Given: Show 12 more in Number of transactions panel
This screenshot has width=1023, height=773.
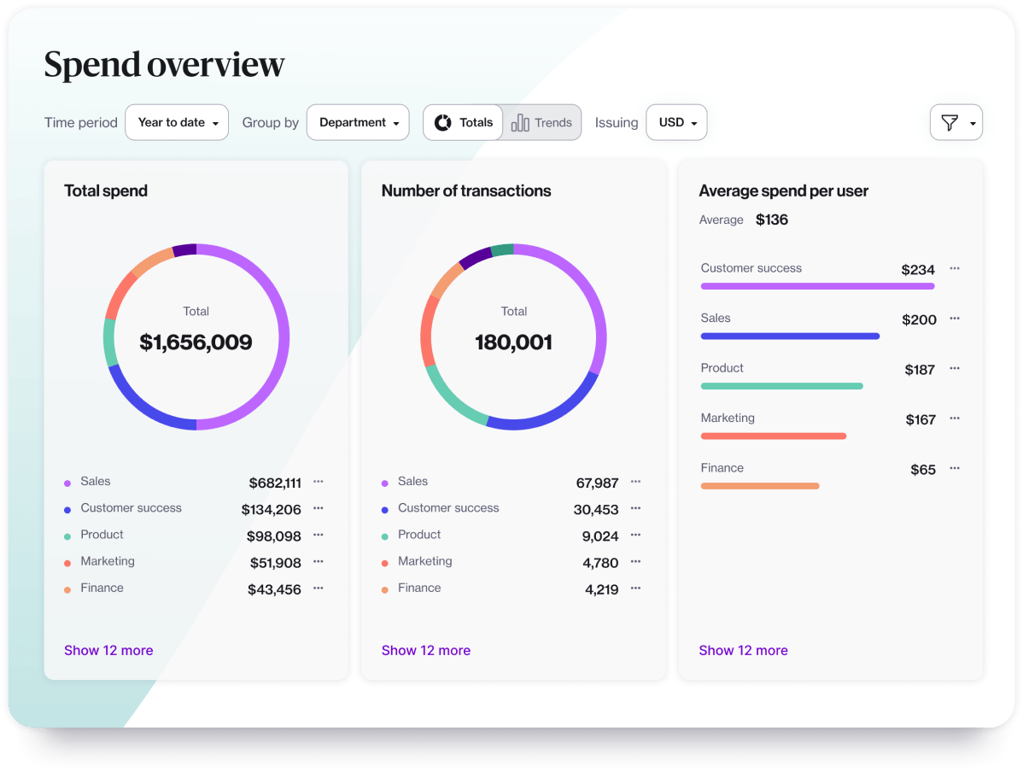Looking at the screenshot, I should click(x=426, y=650).
